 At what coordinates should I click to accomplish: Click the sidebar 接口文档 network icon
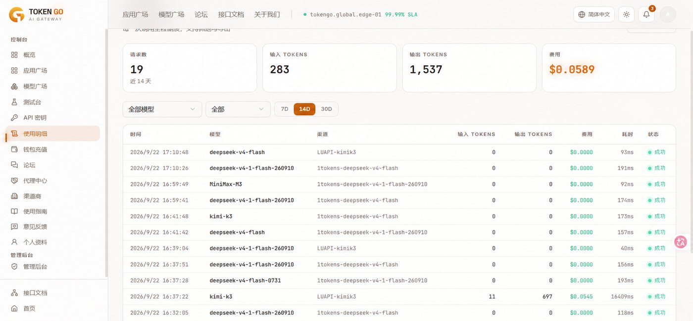point(14,293)
